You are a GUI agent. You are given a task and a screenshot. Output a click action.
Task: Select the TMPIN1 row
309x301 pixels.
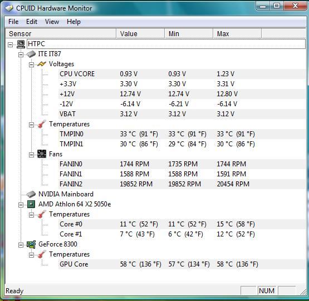point(182,144)
